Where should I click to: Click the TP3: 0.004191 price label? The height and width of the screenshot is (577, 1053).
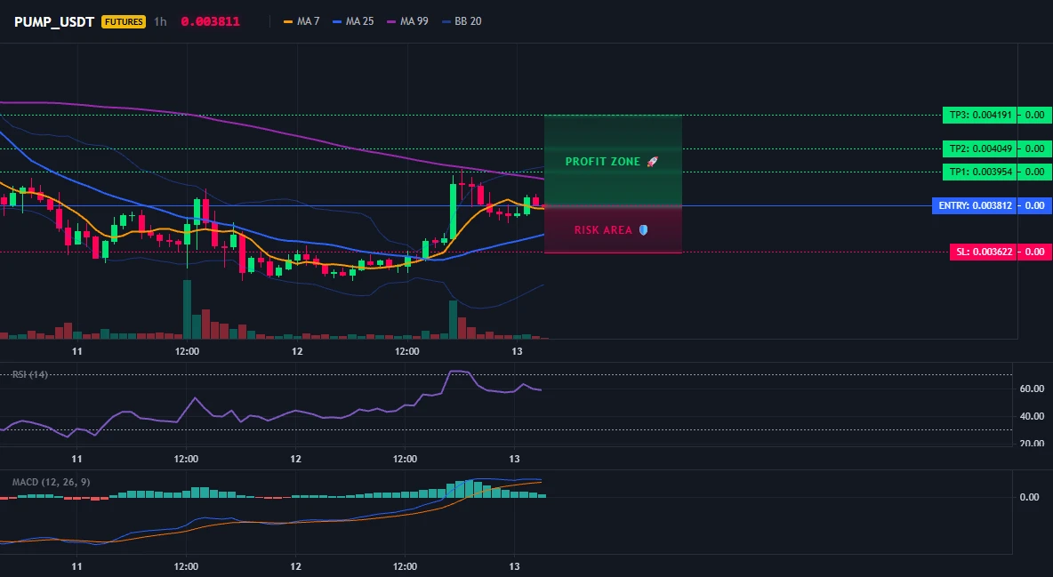tap(980, 115)
